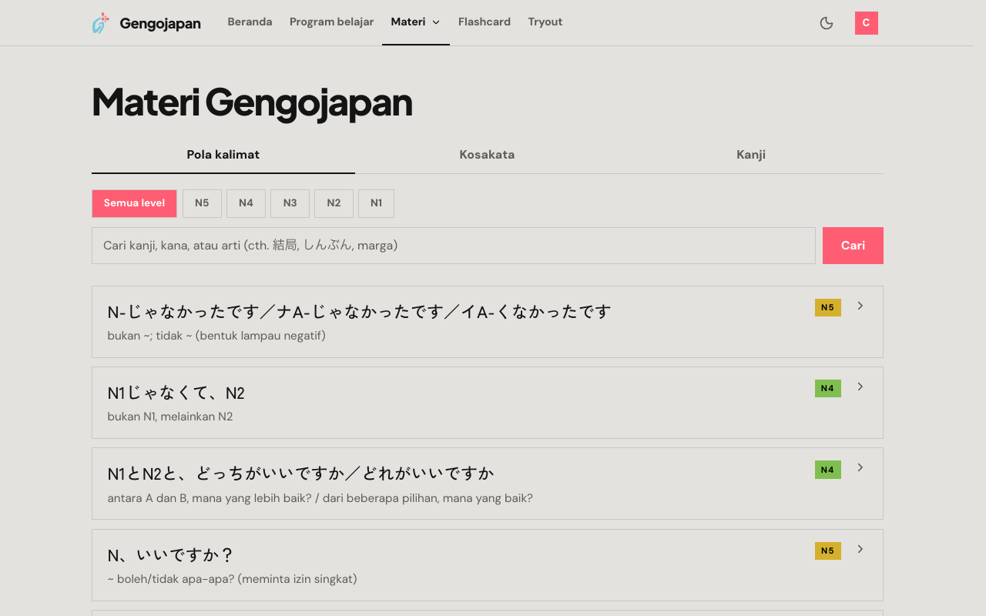Filter patterns by N4 level
986x616 pixels.
point(246,203)
